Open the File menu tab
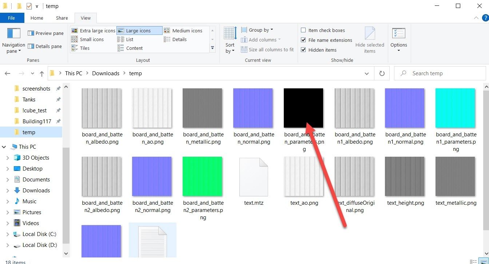The width and height of the screenshot is (489, 264). [12, 18]
